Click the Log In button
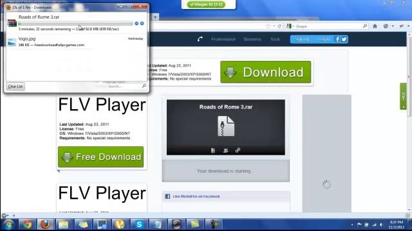 click(324, 39)
